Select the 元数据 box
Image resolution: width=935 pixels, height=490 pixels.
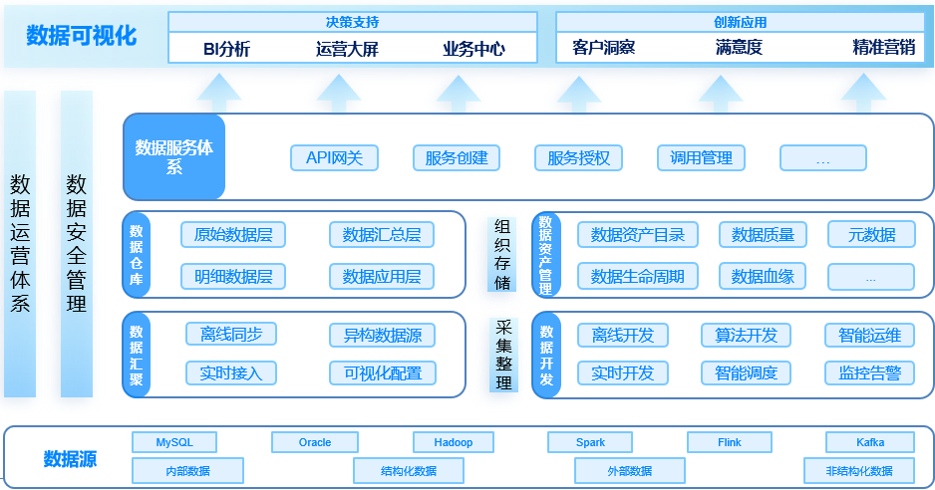click(871, 235)
